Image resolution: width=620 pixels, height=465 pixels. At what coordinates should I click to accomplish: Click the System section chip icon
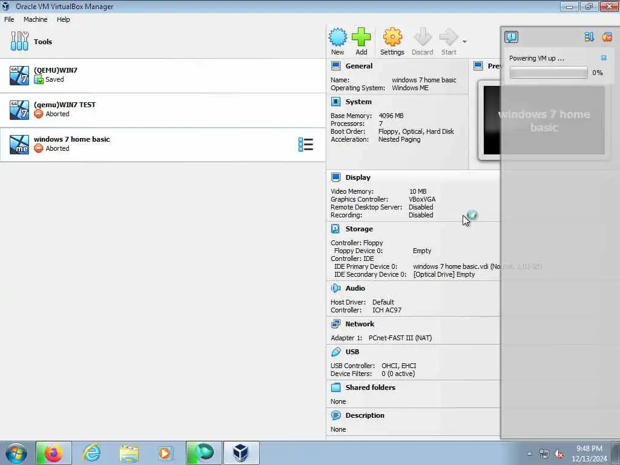[x=335, y=102]
